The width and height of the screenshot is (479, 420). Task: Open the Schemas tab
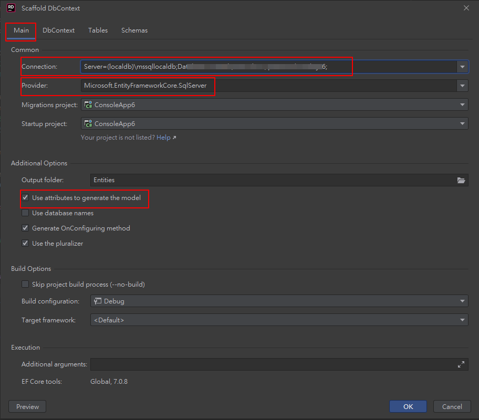[x=134, y=30]
